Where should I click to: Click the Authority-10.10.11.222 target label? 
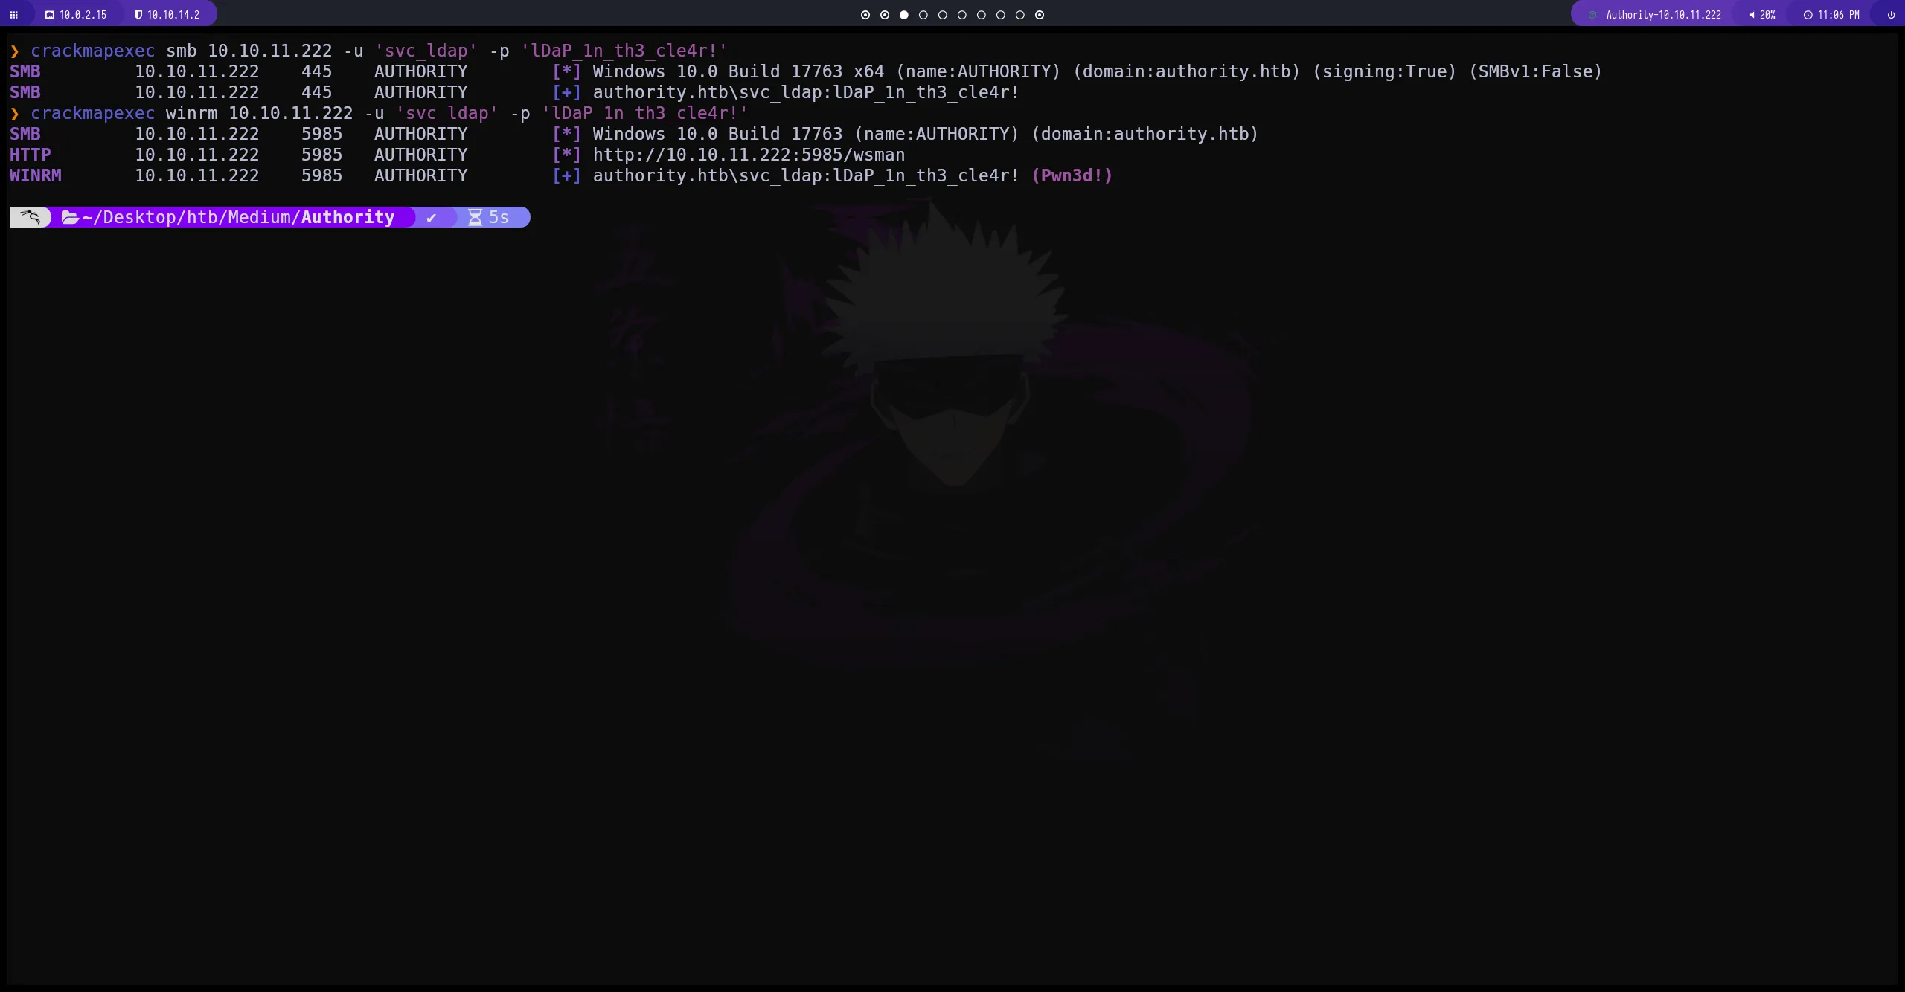click(1663, 15)
